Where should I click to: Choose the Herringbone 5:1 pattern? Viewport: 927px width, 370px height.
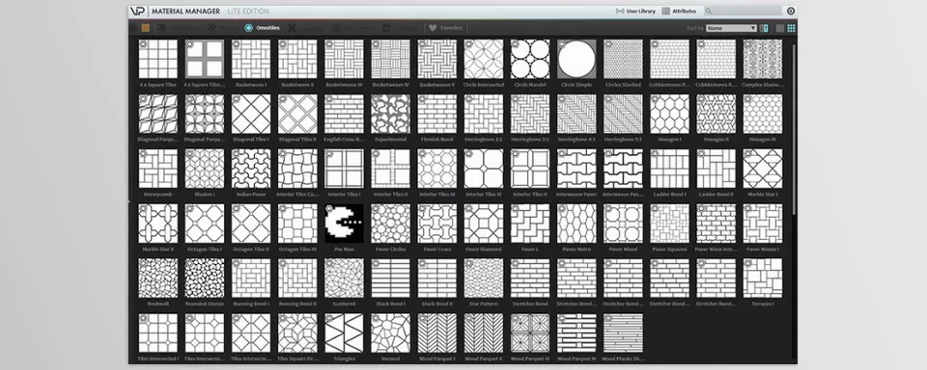point(623,114)
